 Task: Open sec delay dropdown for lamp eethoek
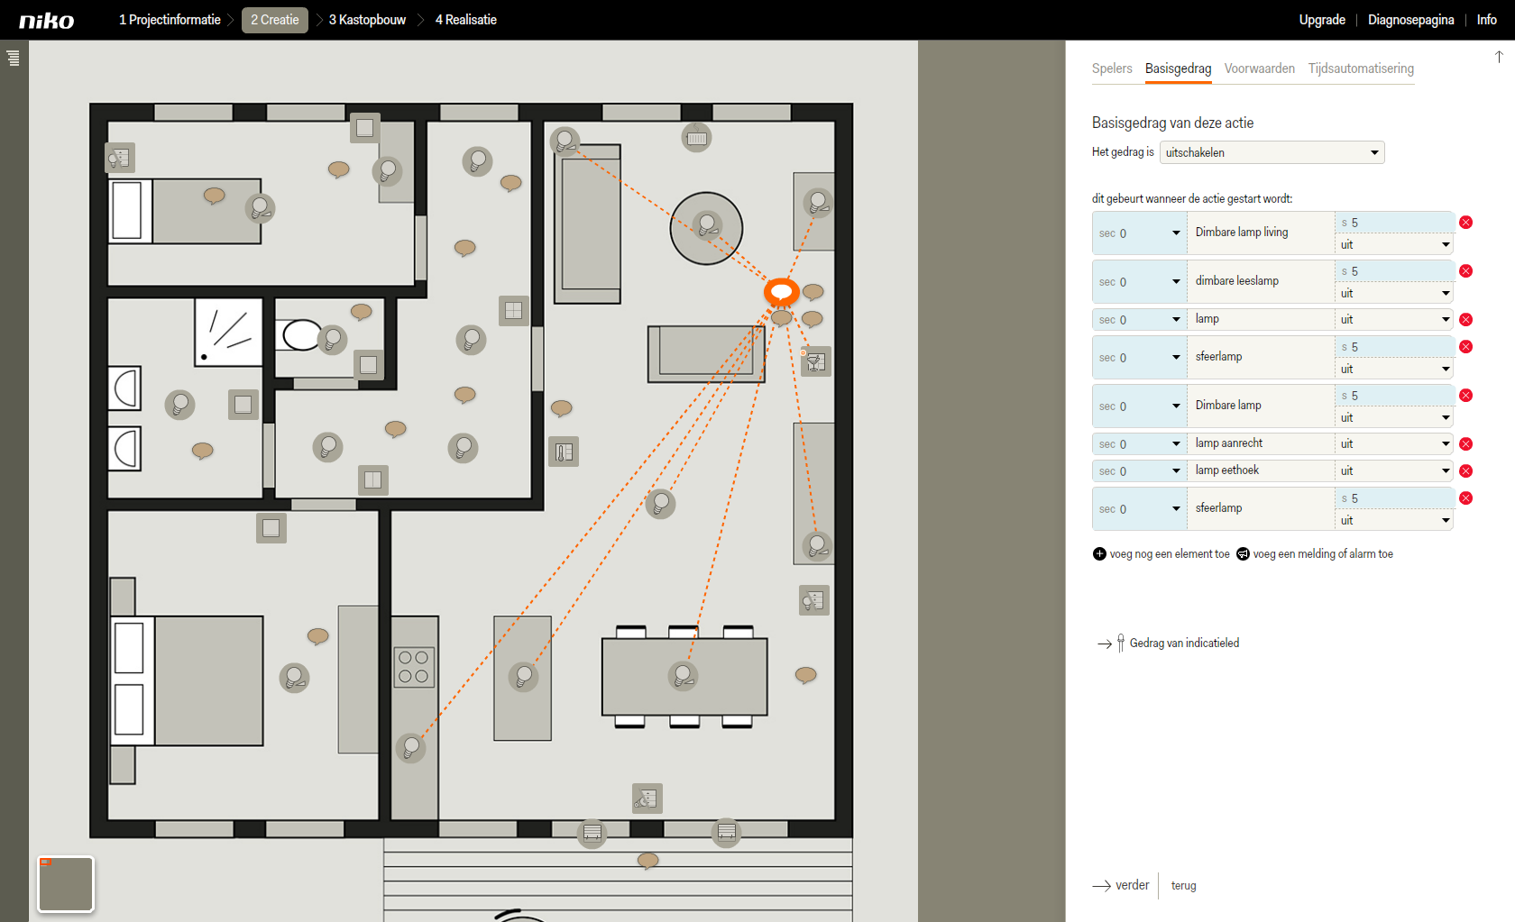click(1139, 471)
